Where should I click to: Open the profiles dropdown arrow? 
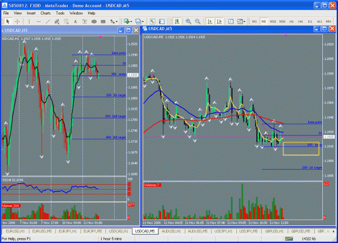143,22
